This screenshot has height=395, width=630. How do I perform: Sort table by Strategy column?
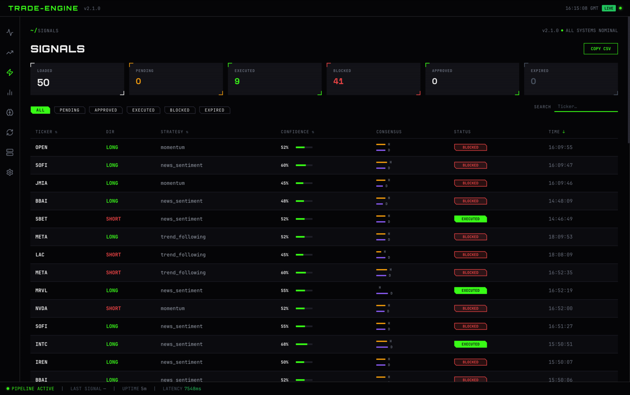pyautogui.click(x=174, y=132)
